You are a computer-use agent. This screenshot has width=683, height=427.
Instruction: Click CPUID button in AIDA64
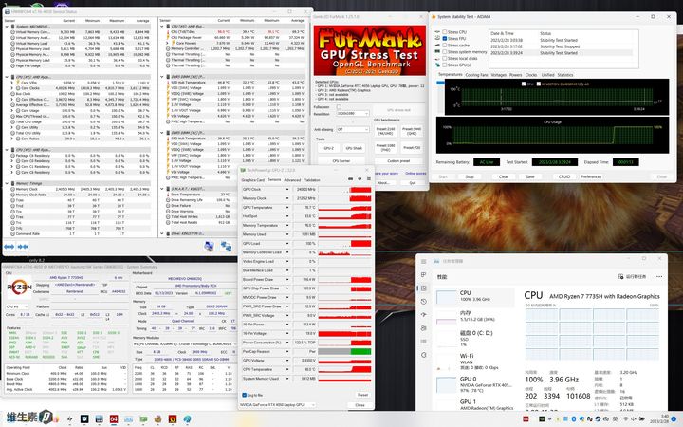coord(564,176)
